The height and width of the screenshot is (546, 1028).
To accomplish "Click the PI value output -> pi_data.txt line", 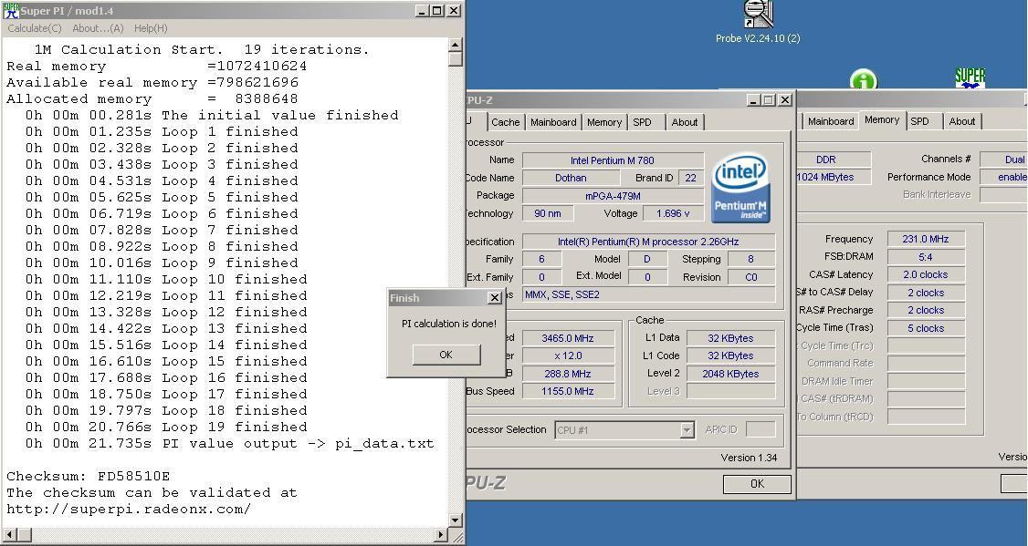I will click(x=229, y=443).
